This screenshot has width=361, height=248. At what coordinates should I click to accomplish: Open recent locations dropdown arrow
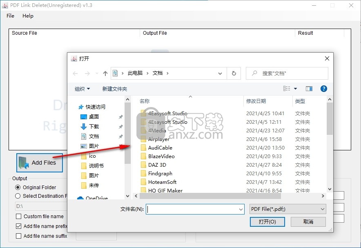pos(97,74)
